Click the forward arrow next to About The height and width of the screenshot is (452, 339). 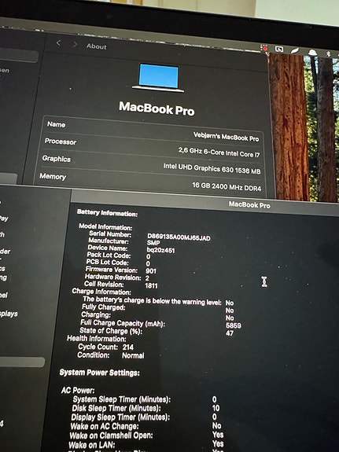pyautogui.click(x=75, y=44)
